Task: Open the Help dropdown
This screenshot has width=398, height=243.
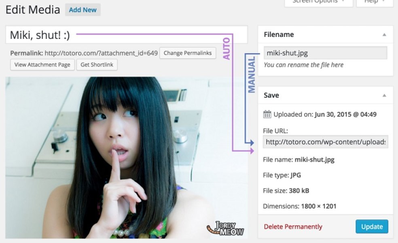Action: click(375, 2)
